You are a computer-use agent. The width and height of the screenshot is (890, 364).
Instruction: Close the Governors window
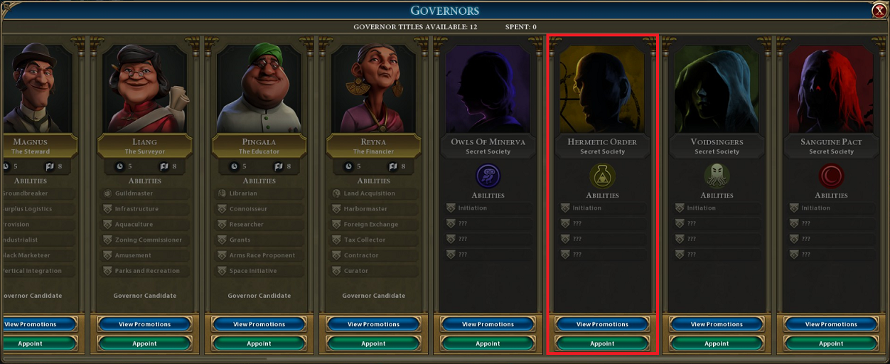pos(879,11)
